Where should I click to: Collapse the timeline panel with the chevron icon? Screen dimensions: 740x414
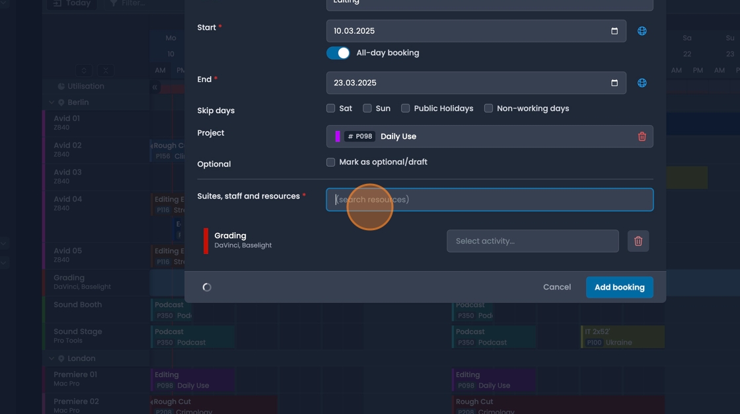153,86
